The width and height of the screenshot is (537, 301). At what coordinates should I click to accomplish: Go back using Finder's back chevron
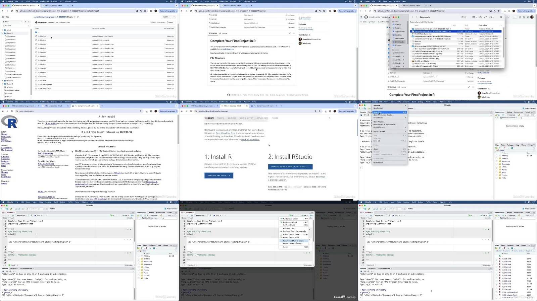412,17
